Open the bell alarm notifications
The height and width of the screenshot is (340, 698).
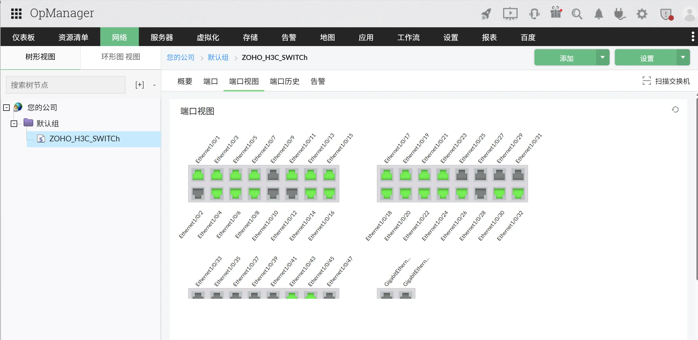[x=599, y=14]
